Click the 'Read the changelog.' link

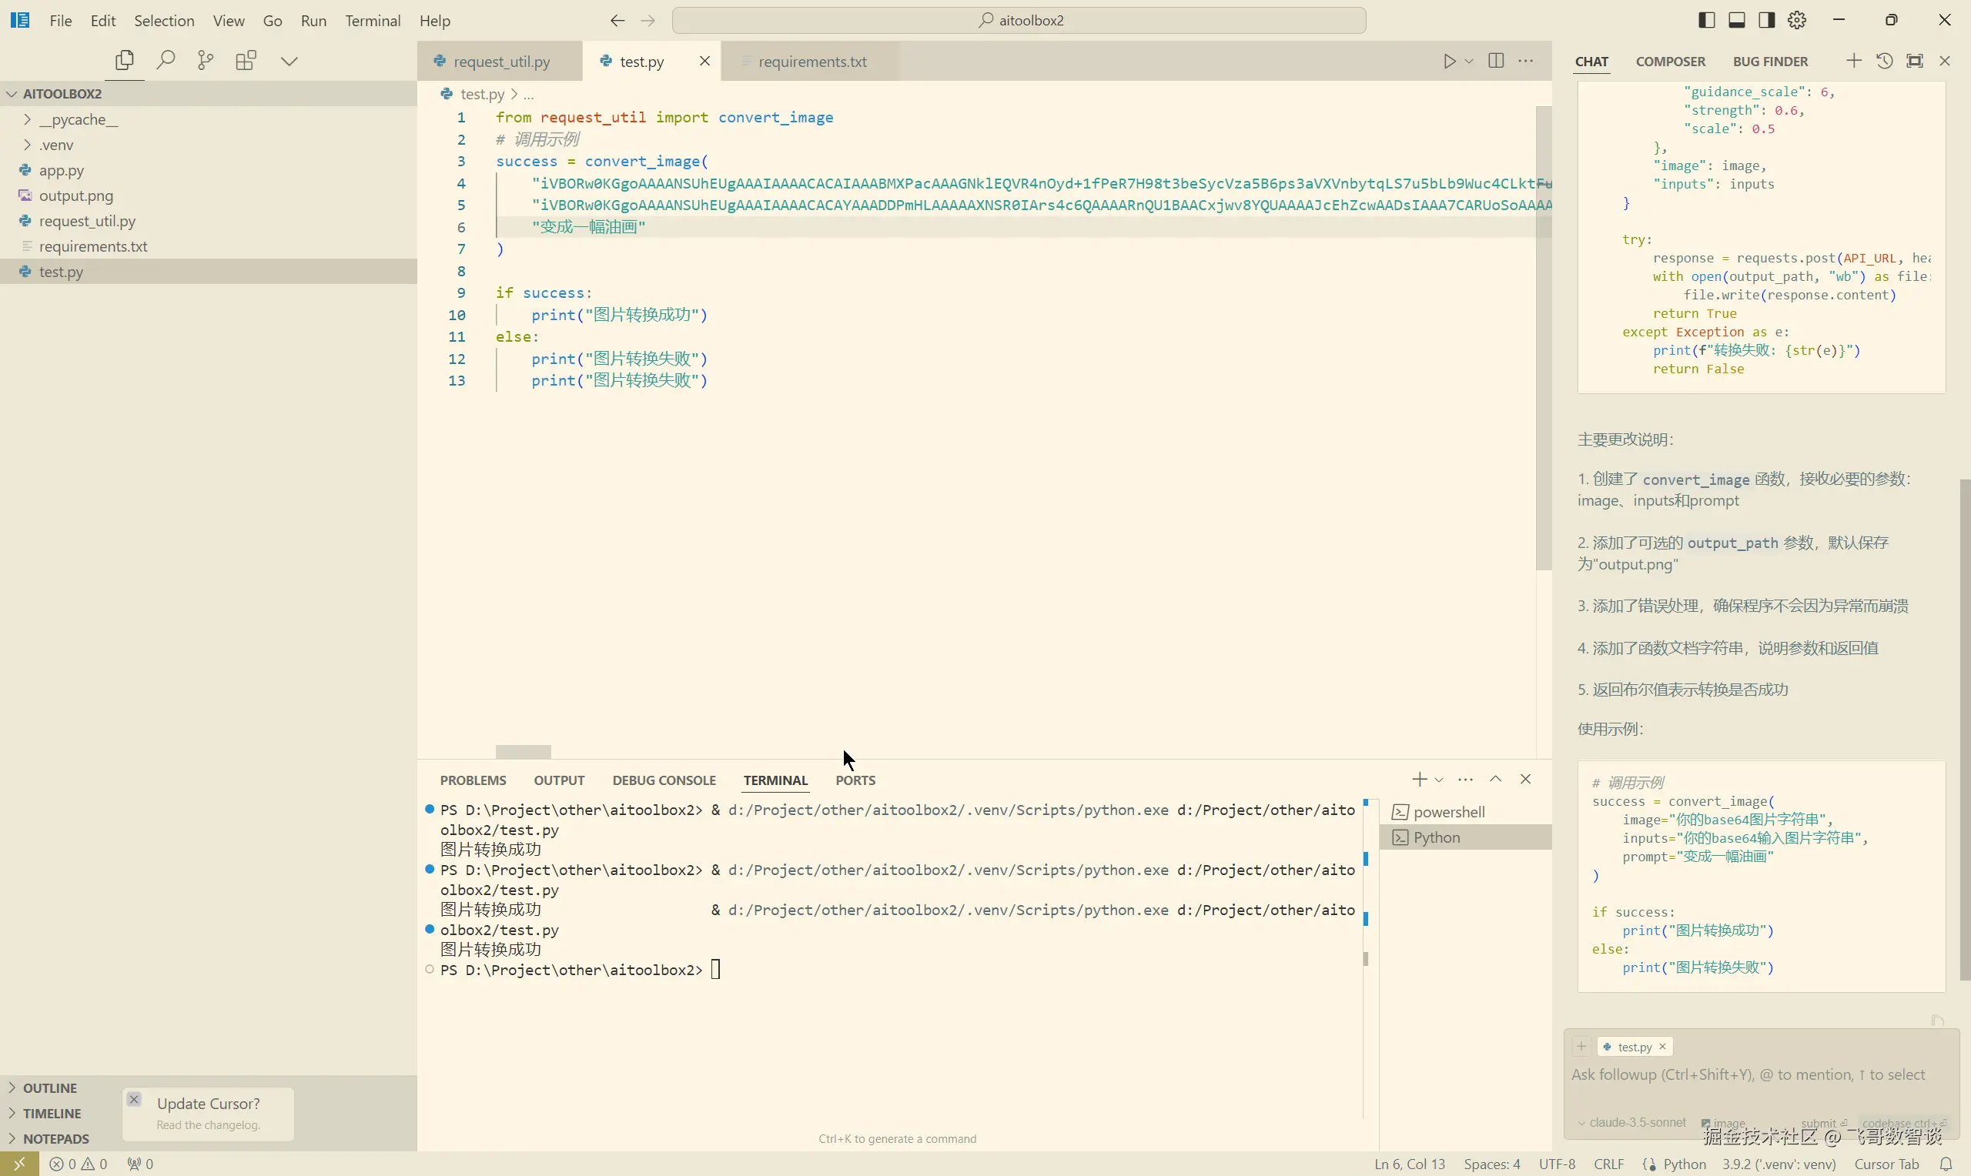tap(209, 1125)
